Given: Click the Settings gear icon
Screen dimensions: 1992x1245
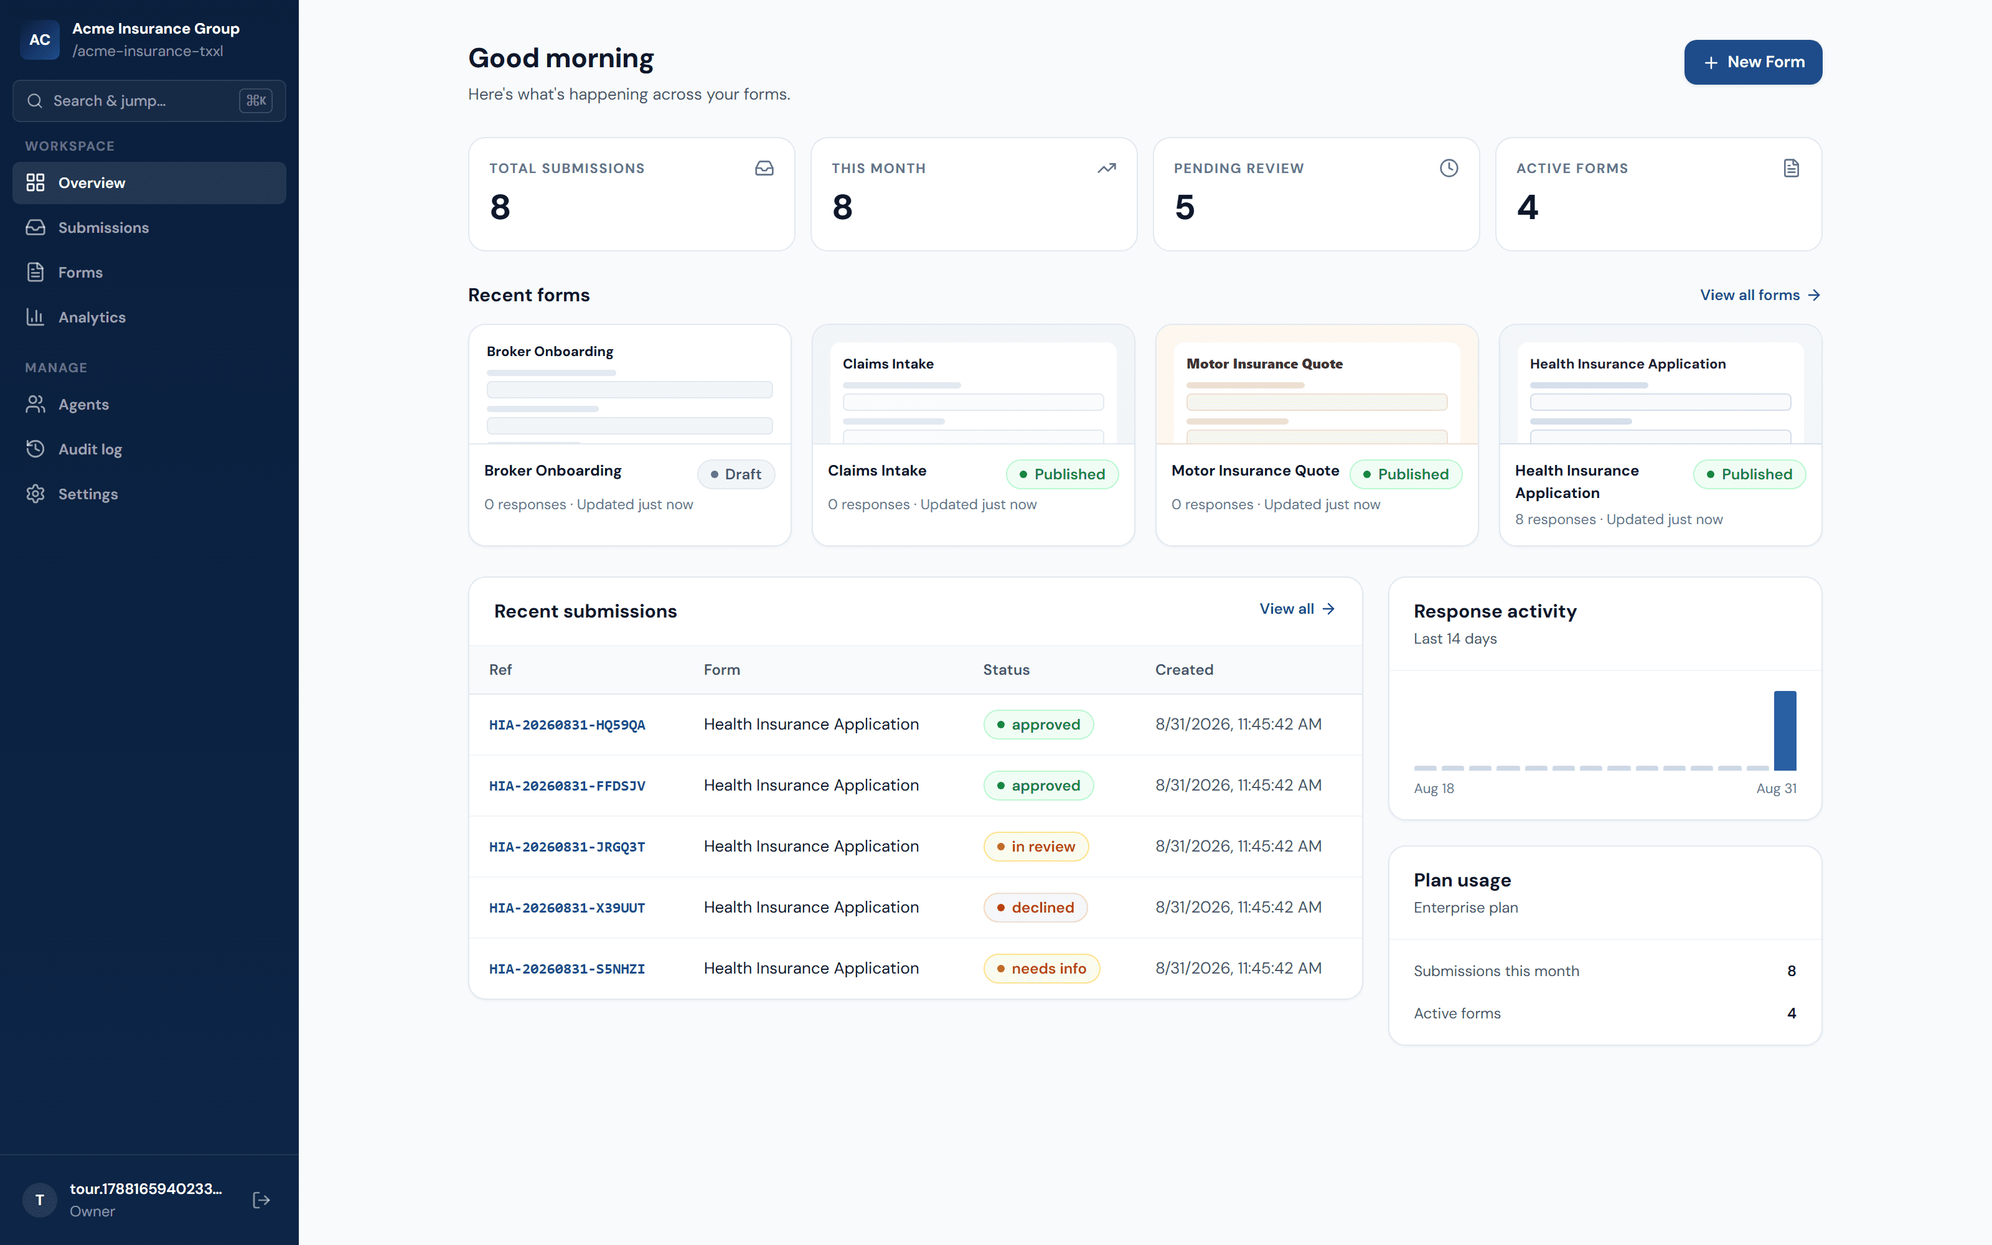Looking at the screenshot, I should pyautogui.click(x=35, y=494).
